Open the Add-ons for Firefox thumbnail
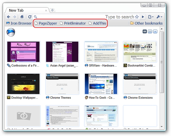This screenshot has height=136, width=171. pyautogui.click(x=101, y=116)
